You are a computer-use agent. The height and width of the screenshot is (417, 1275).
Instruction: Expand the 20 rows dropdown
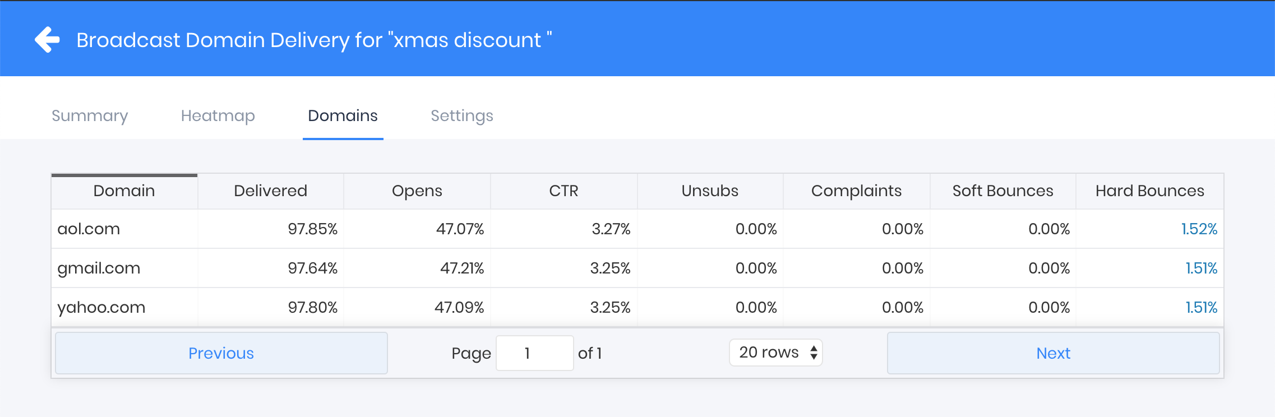pyautogui.click(x=775, y=353)
